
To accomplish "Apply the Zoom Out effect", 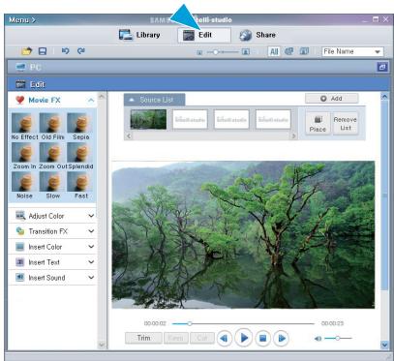I will [52, 156].
